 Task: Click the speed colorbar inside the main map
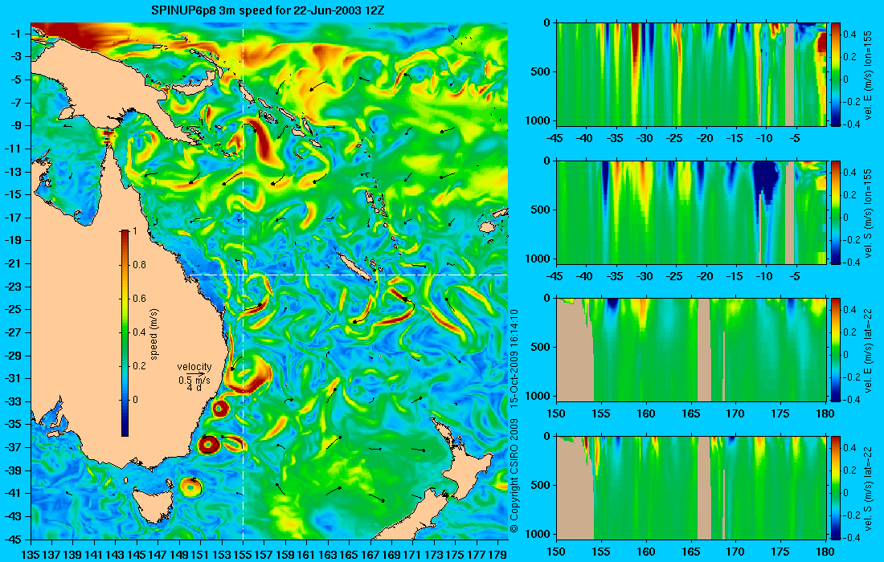pos(125,333)
